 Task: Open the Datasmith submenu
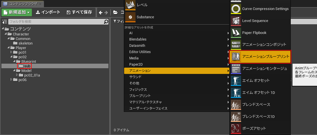tap(177, 45)
